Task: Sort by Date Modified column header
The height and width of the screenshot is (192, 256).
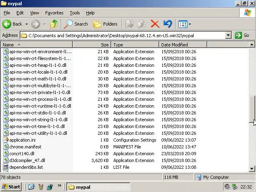Action: [183, 44]
